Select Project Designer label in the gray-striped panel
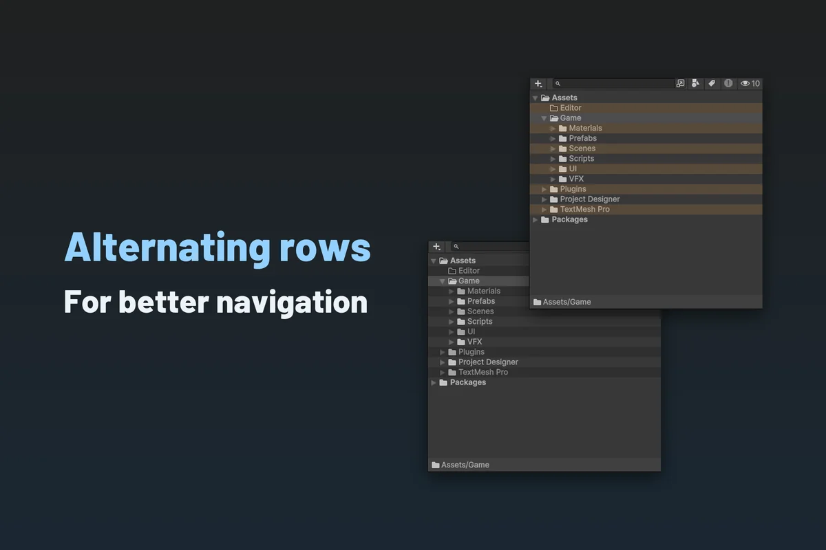Image resolution: width=826 pixels, height=550 pixels. [488, 362]
